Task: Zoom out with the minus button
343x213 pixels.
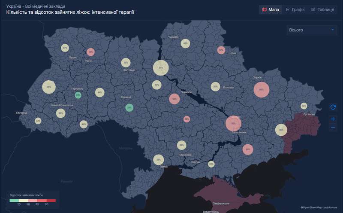Action: coord(333,128)
